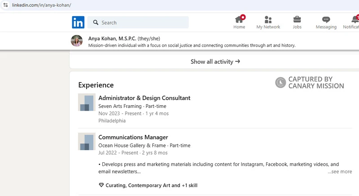This screenshot has width=359, height=196.
Task: Open the Notifications bell icon
Action: tap(355, 19)
